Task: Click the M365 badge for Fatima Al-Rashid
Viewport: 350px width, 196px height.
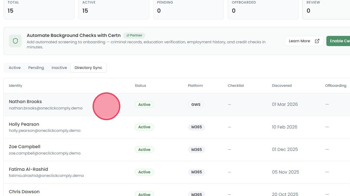Action: pos(197,172)
